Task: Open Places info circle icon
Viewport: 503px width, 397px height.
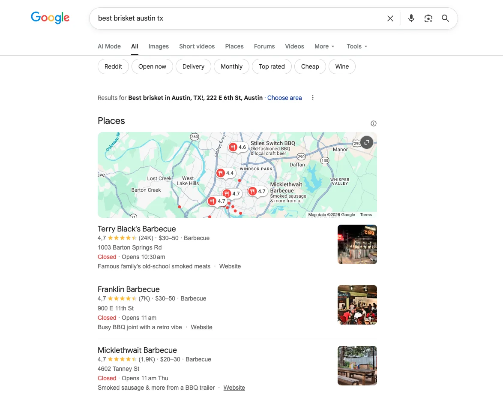Action: click(x=373, y=124)
